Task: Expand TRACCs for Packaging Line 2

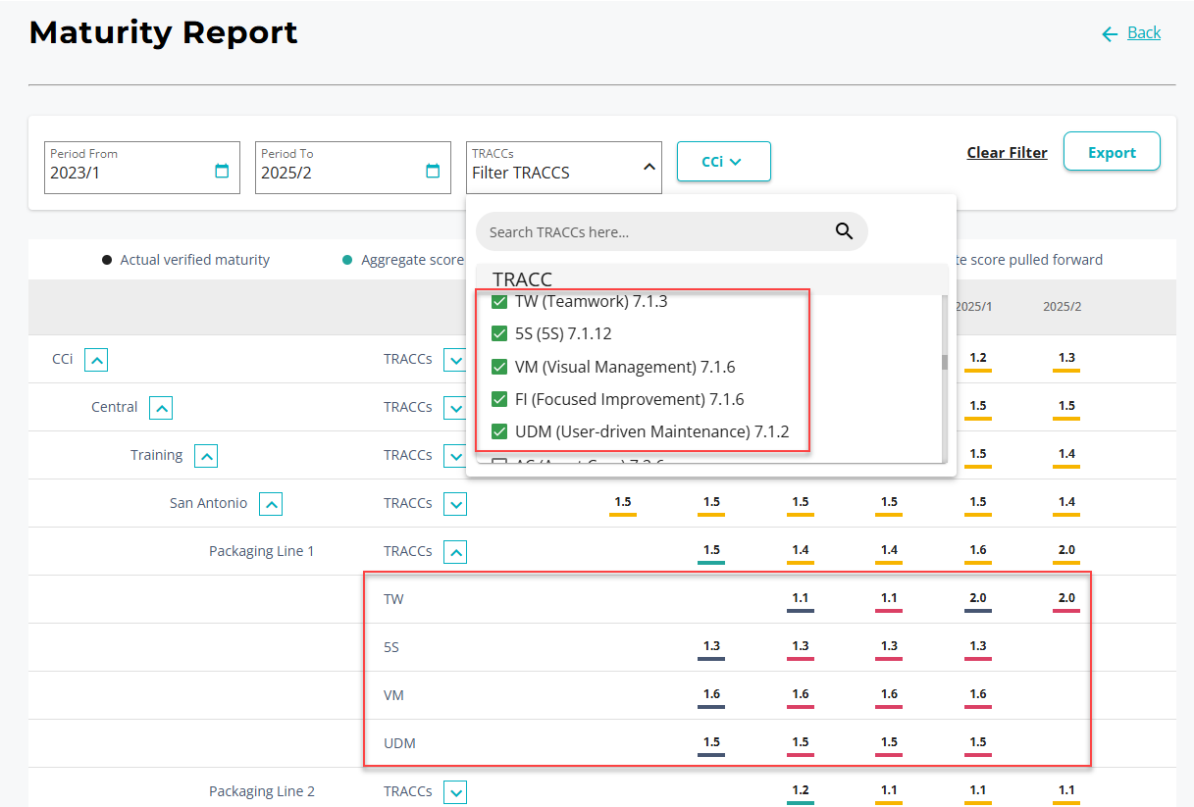Action: click(455, 792)
